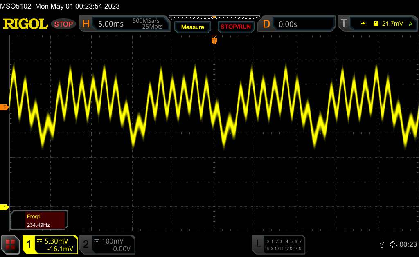
Task: Click the 234.49Hz frequency reading
Action: tap(38, 225)
